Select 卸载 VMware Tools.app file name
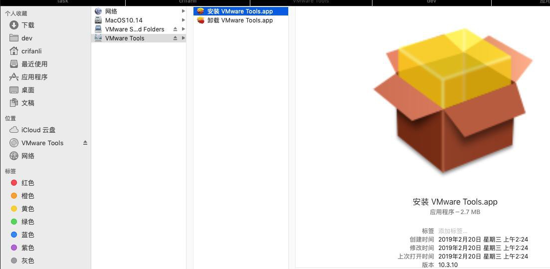This screenshot has height=269, width=550. [240, 20]
